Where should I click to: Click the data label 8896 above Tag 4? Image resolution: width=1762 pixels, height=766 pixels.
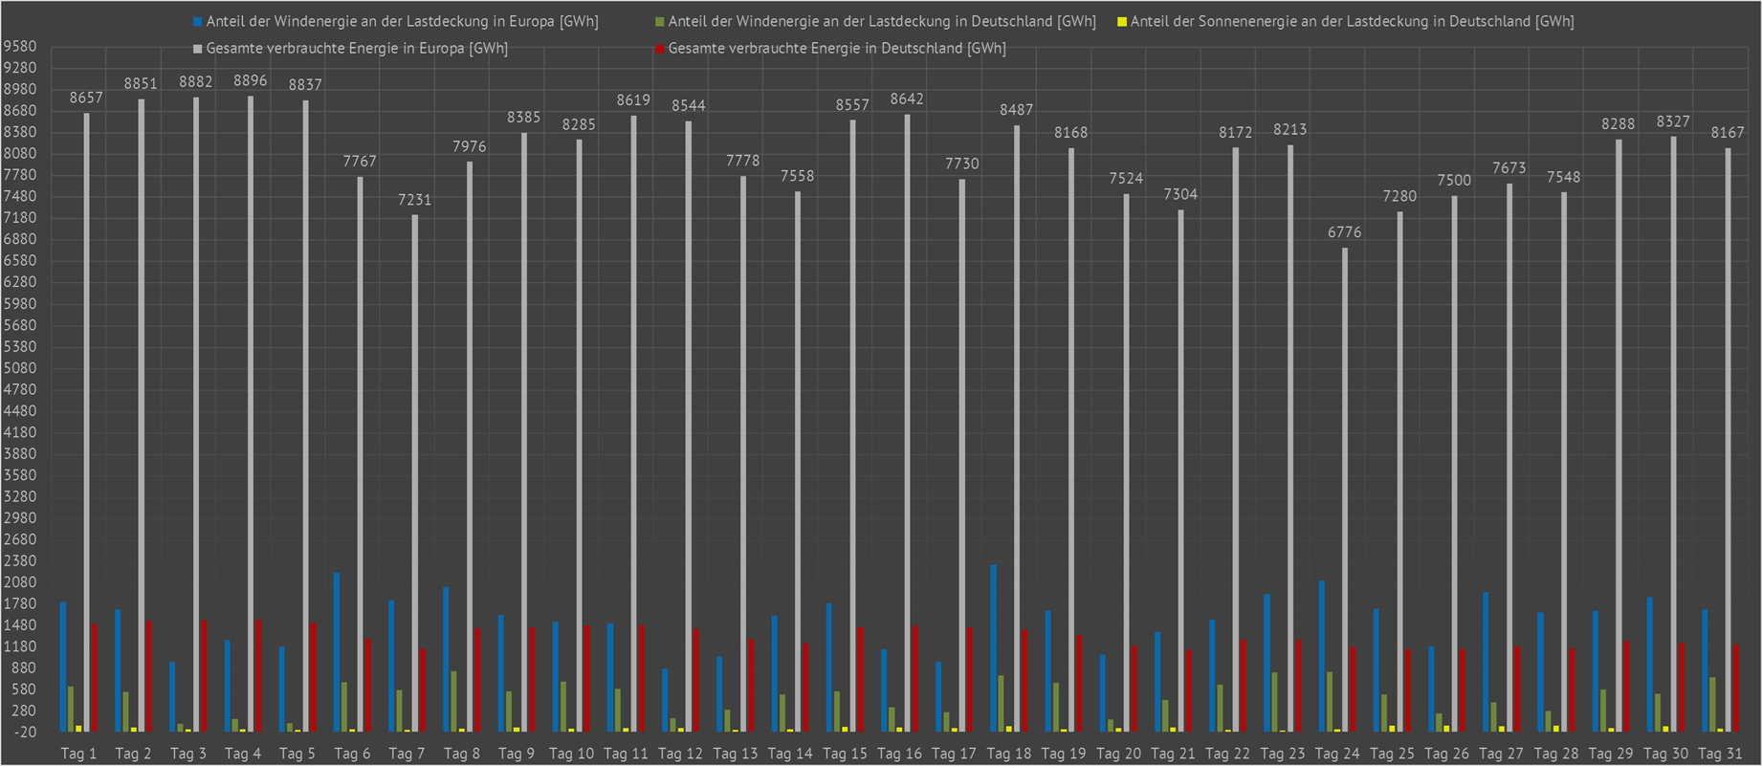(x=251, y=81)
